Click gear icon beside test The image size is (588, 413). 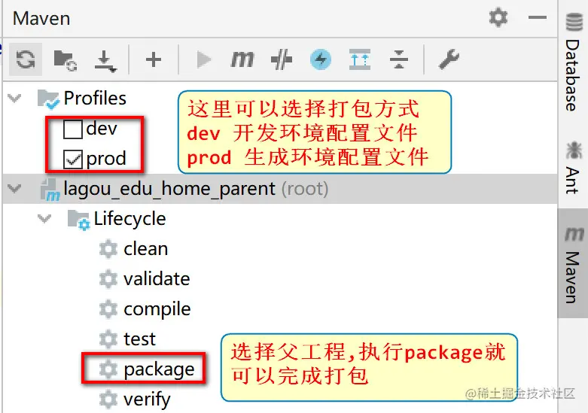(x=108, y=339)
